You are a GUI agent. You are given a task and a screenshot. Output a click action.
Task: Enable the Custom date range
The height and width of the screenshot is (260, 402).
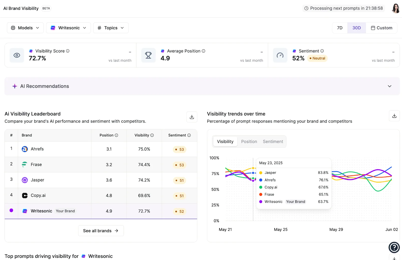[x=381, y=28]
